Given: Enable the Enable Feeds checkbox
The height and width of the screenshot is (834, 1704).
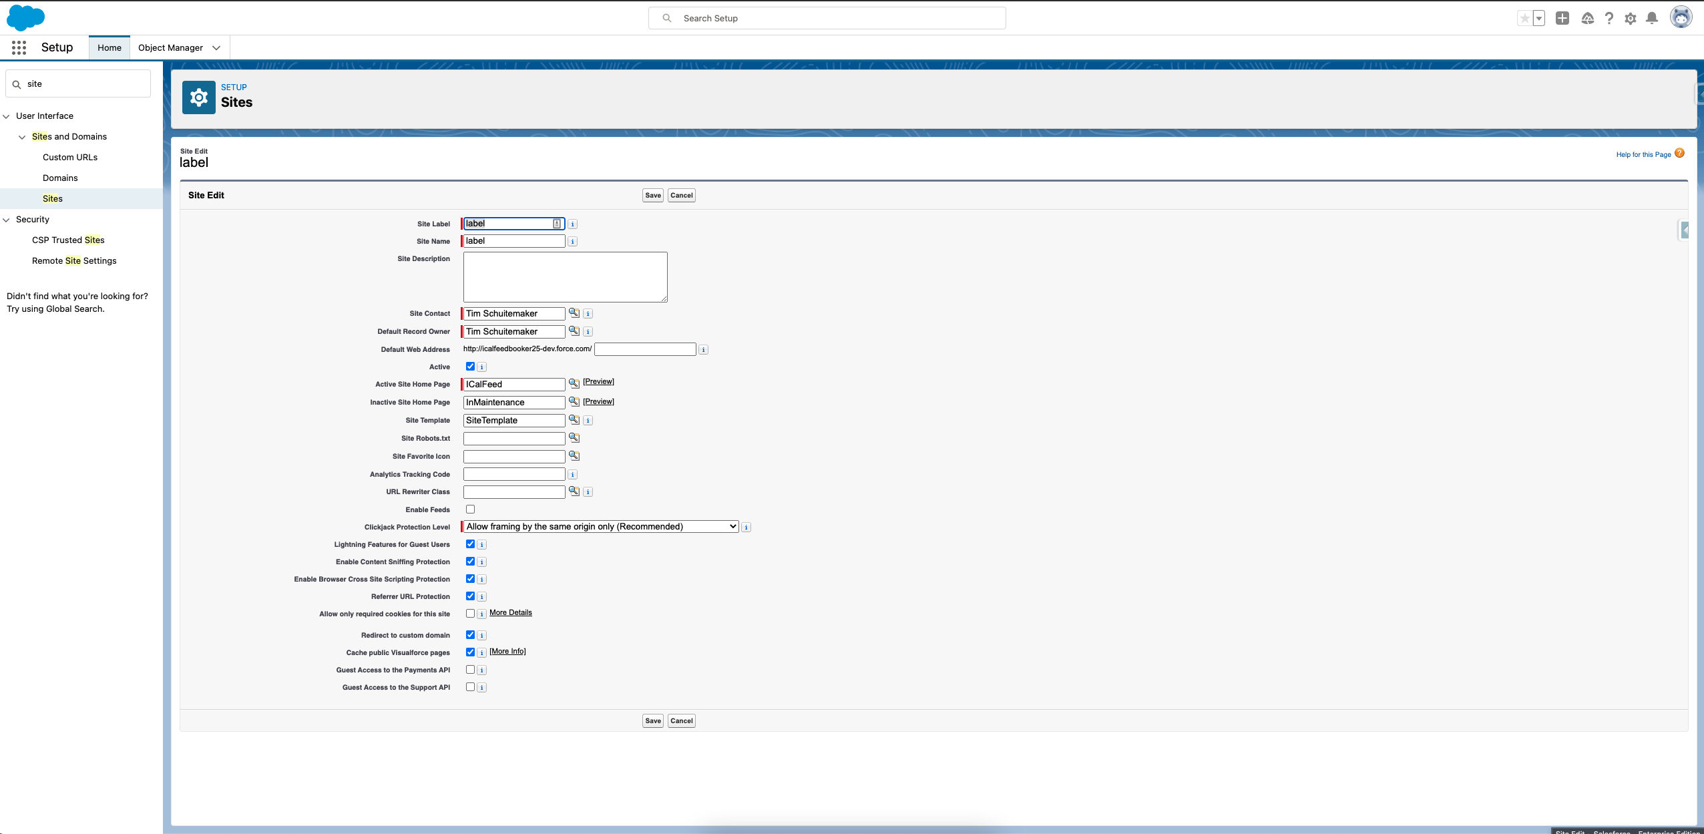Looking at the screenshot, I should click(x=470, y=509).
